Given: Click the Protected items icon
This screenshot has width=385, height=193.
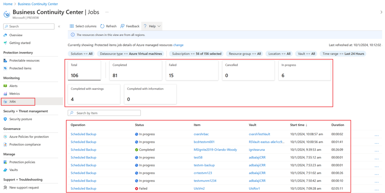Looking at the screenshot, I should pyautogui.click(x=5, y=68).
